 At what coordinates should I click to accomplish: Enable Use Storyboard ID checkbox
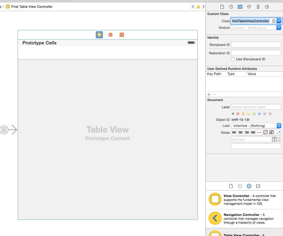[x=233, y=59]
